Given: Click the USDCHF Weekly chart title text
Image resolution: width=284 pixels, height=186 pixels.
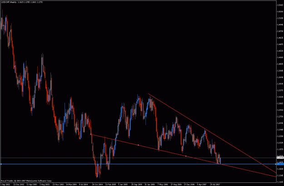Looking at the screenshot, I should click(9, 2).
